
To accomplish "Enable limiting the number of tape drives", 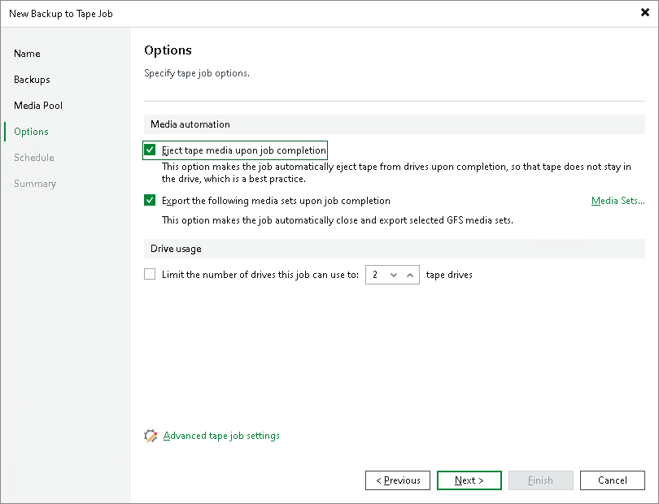I will click(150, 274).
